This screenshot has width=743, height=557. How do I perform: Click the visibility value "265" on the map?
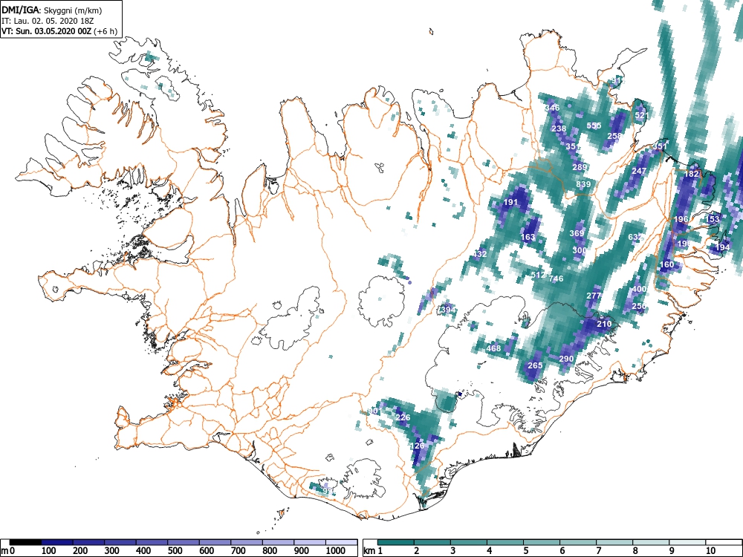[x=535, y=365]
